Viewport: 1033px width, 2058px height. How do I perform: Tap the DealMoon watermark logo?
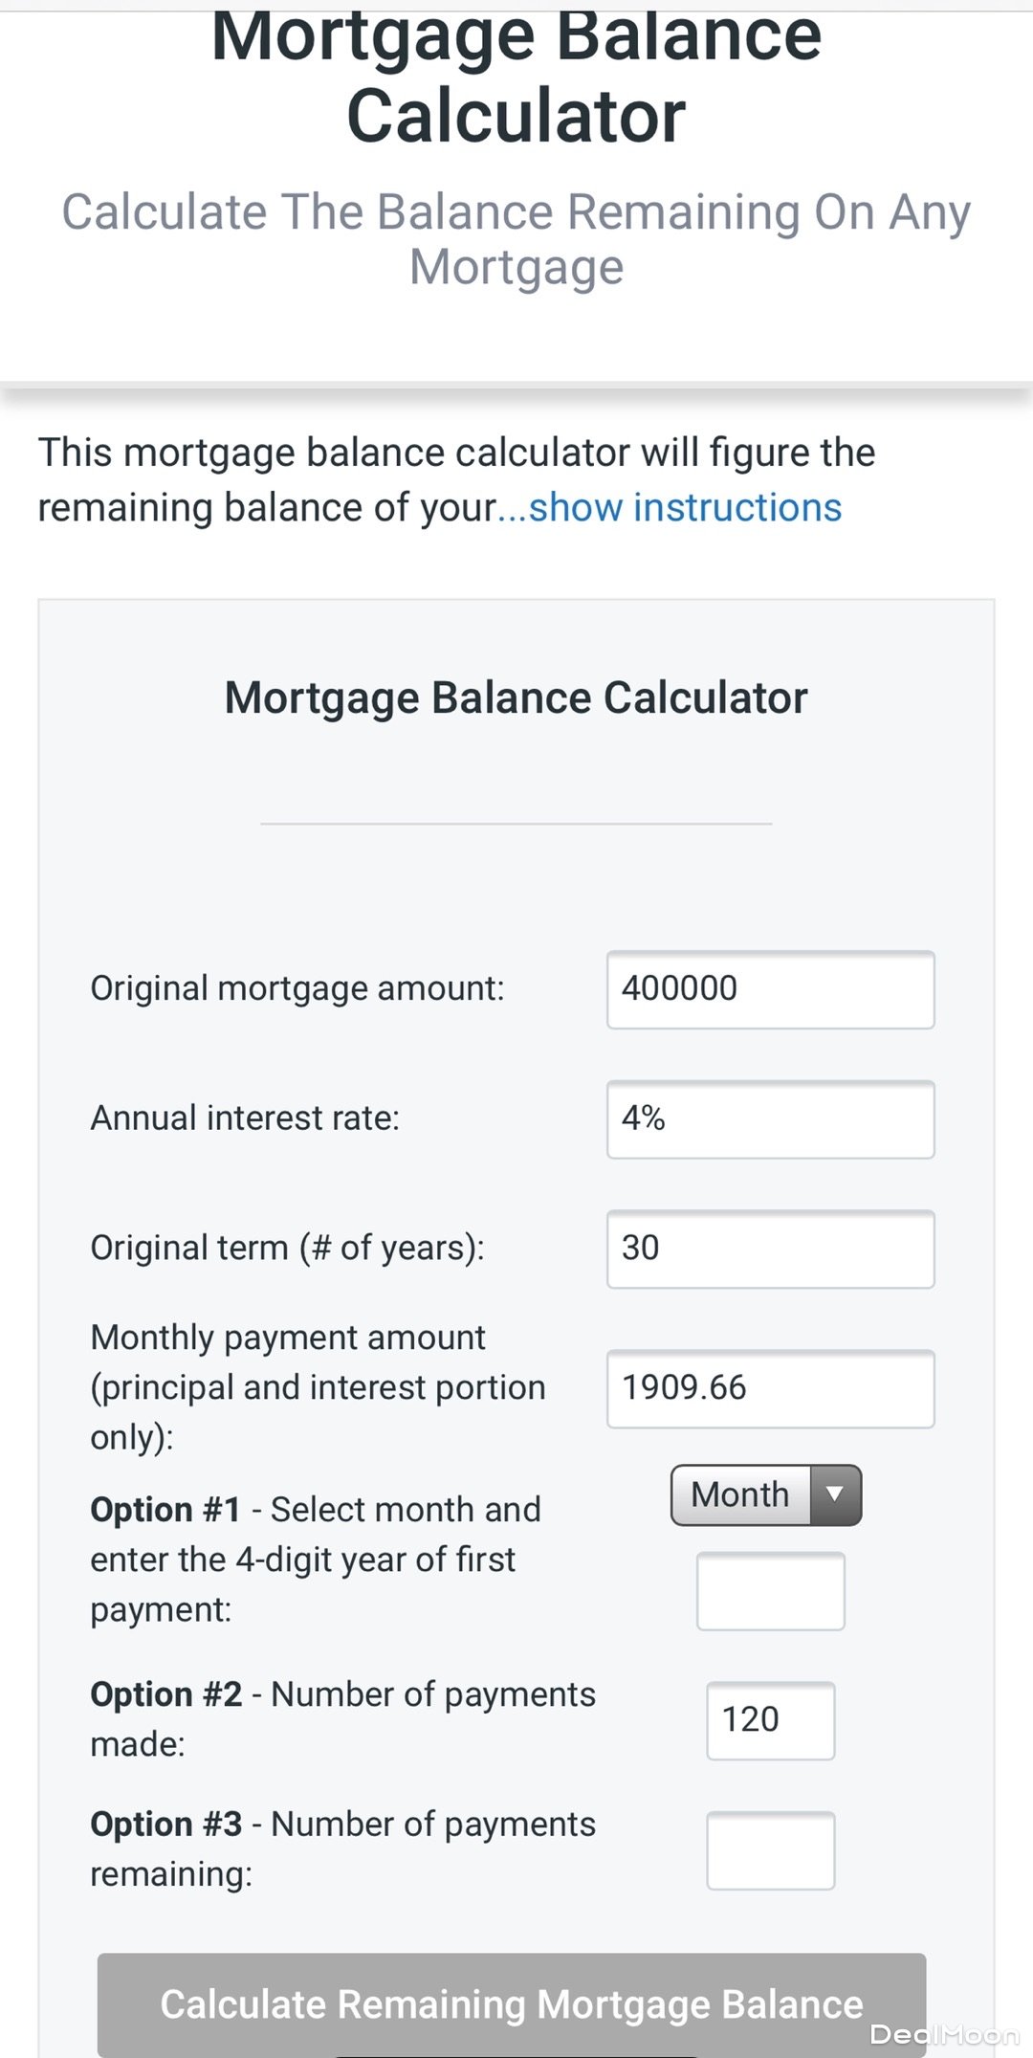point(943,2034)
